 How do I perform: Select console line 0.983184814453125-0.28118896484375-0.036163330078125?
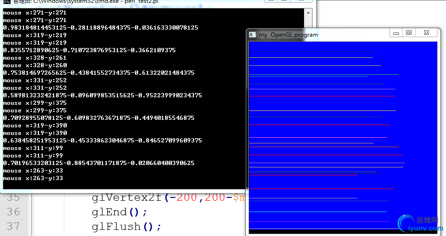(101, 28)
